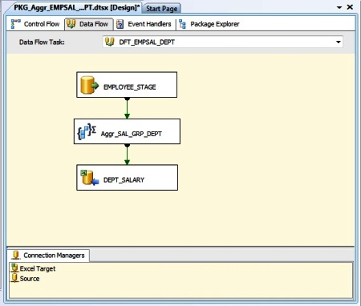Select the Excel Target connection manager

coord(38,268)
